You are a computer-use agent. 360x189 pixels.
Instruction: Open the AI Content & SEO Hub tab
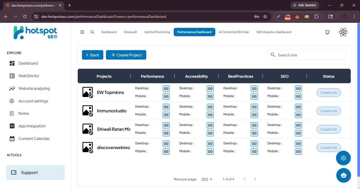[234, 32]
